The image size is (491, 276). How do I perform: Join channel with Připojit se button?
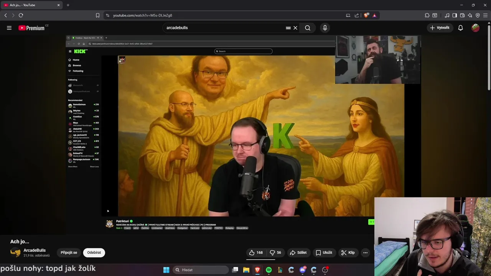tap(69, 253)
